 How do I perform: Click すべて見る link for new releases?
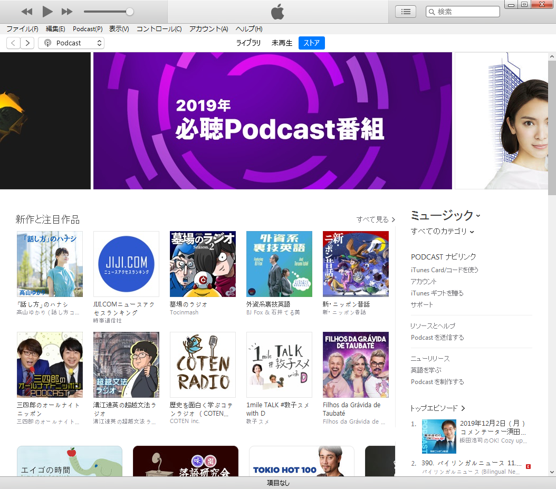click(376, 219)
